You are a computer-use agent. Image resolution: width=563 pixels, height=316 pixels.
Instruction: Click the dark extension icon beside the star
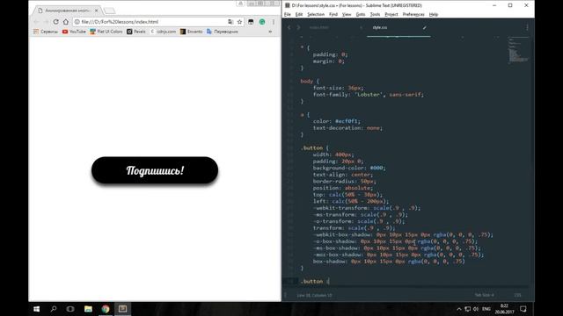pos(251,22)
